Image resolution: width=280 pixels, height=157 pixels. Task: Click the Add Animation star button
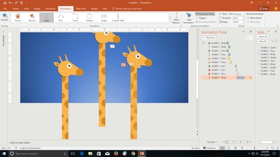tap(189, 18)
